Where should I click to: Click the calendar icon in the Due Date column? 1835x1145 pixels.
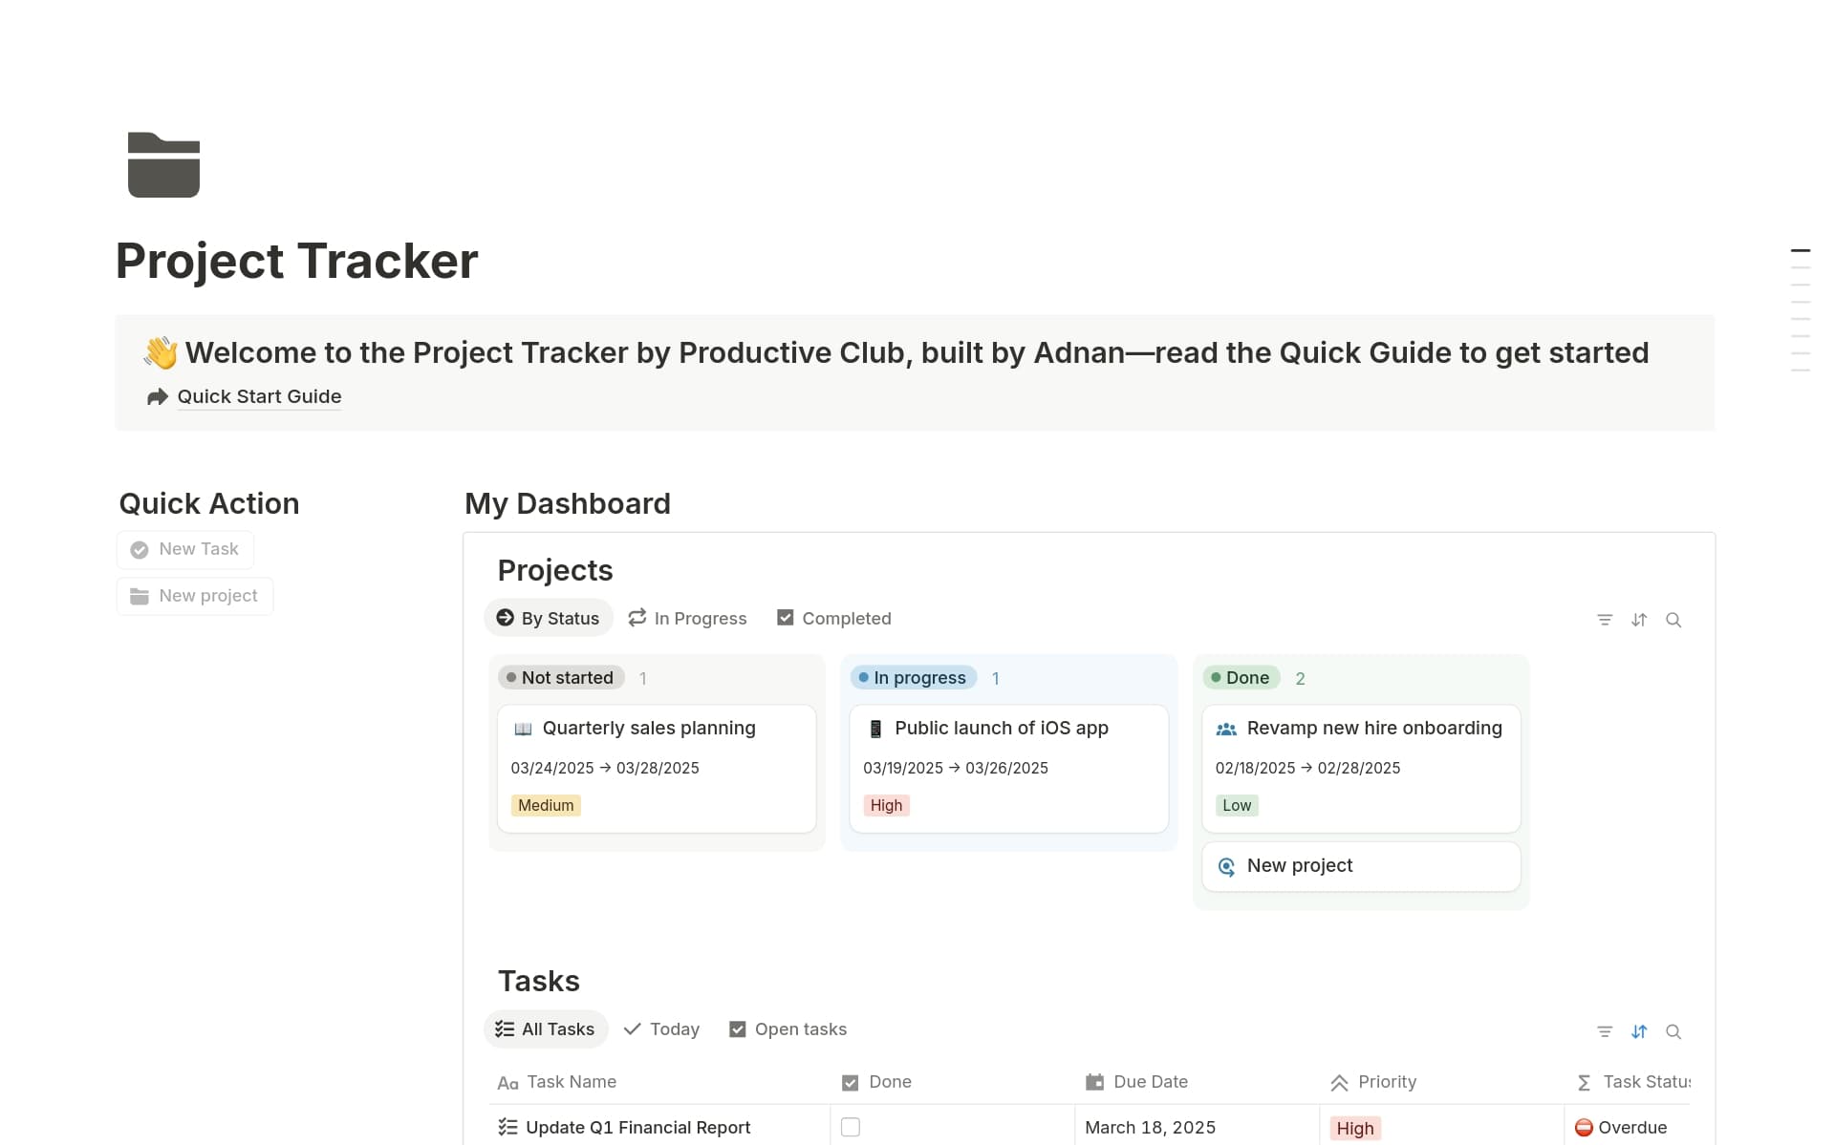(x=1093, y=1081)
